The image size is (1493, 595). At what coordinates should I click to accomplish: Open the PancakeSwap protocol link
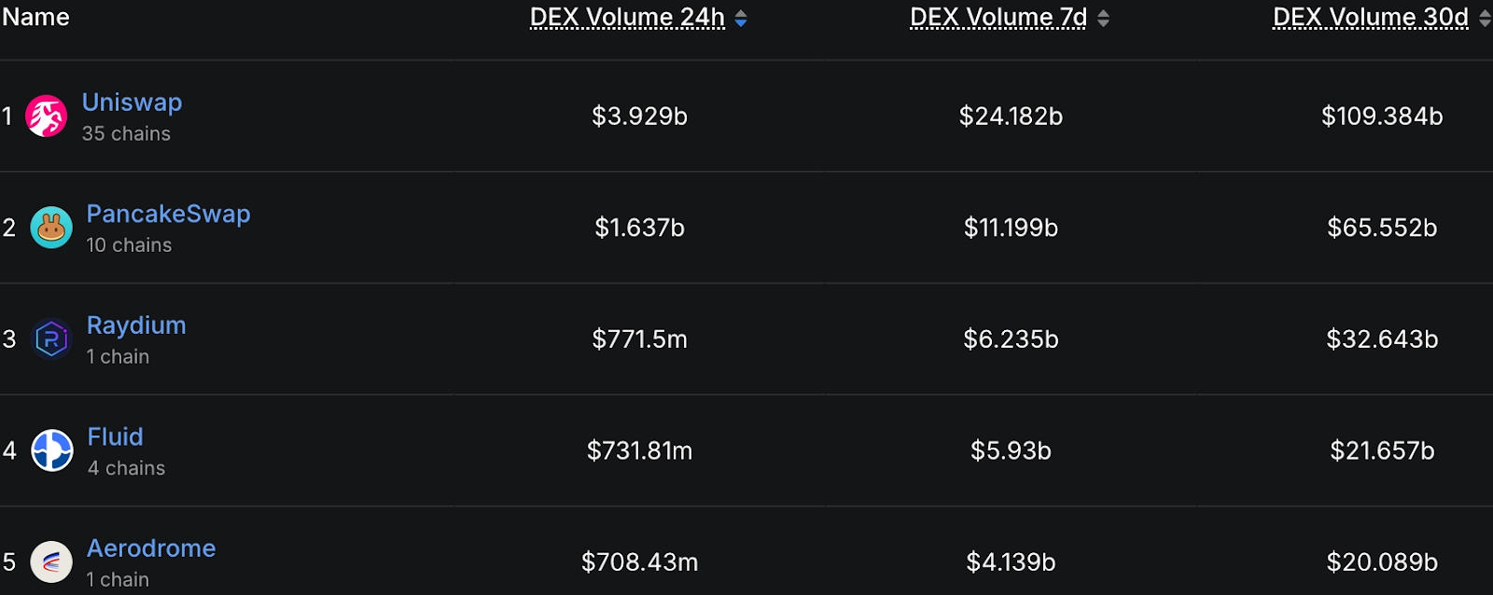pyautogui.click(x=168, y=214)
